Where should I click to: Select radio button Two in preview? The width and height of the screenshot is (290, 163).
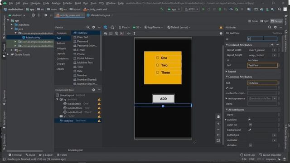(x=157, y=65)
